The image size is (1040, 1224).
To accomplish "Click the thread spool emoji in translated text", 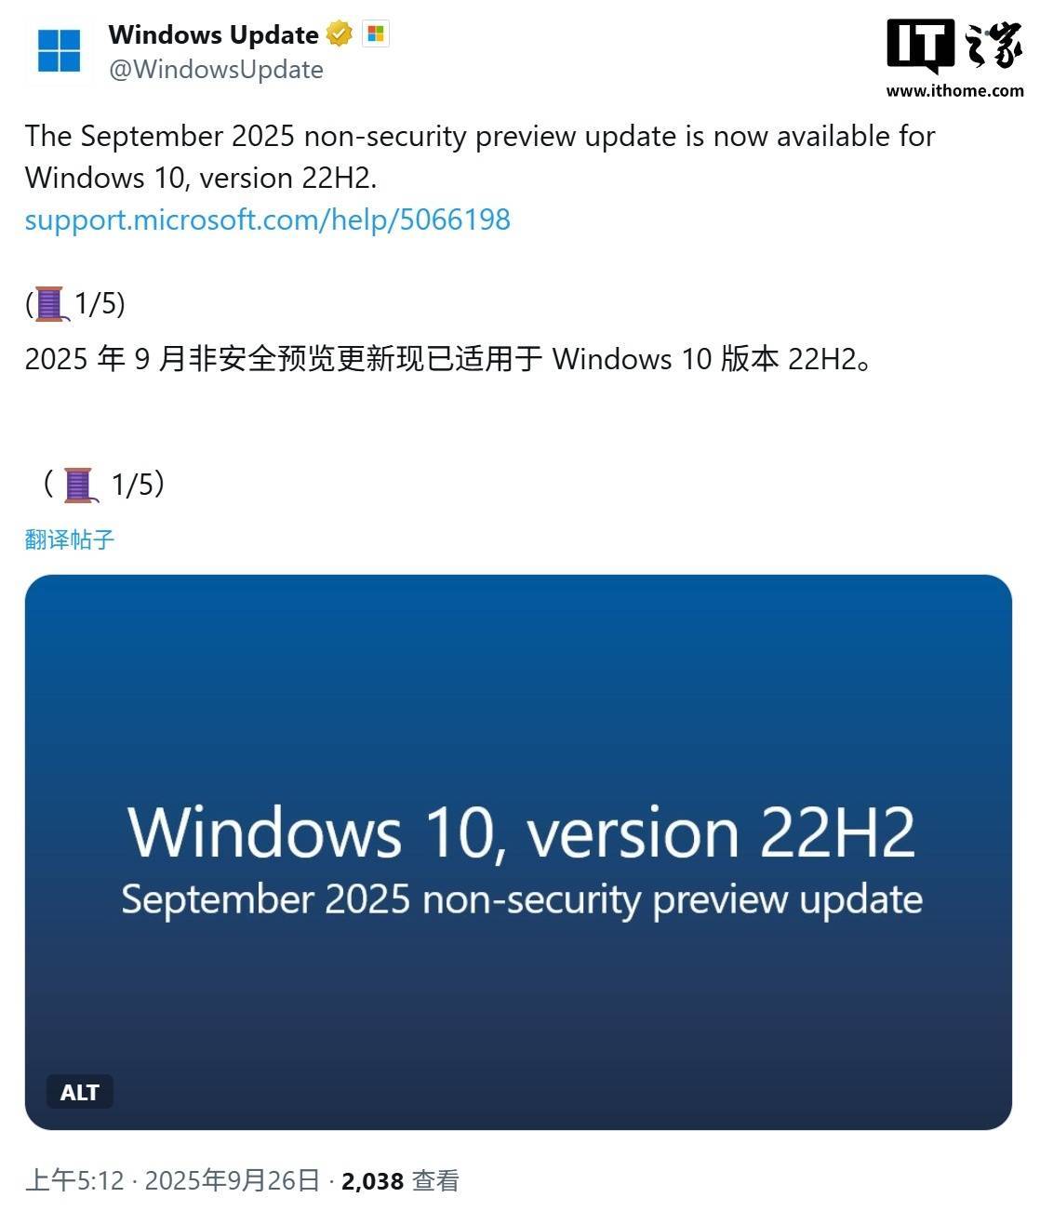I will pos(79,485).
